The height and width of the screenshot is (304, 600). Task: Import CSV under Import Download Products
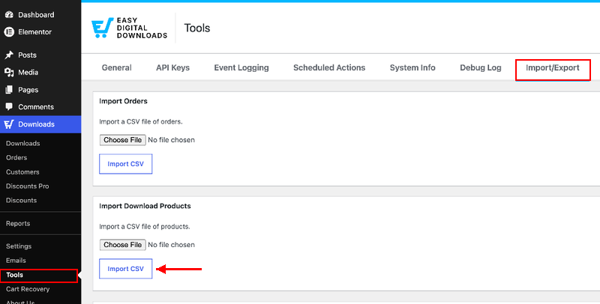pyautogui.click(x=125, y=269)
